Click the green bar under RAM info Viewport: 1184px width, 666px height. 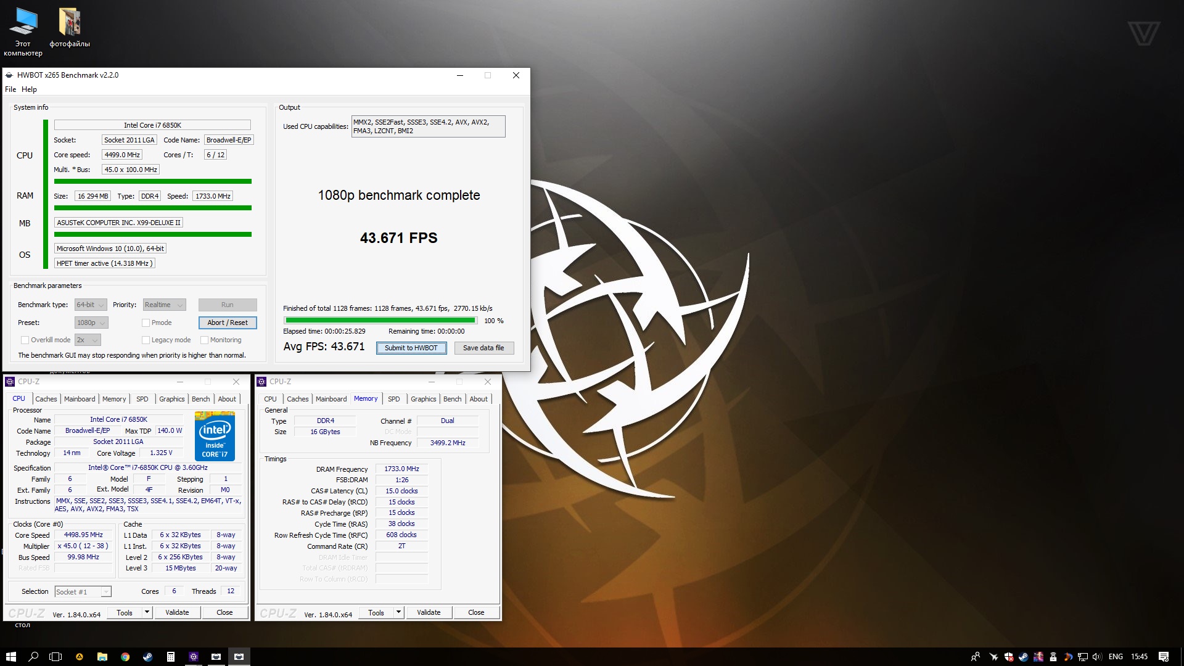(153, 208)
